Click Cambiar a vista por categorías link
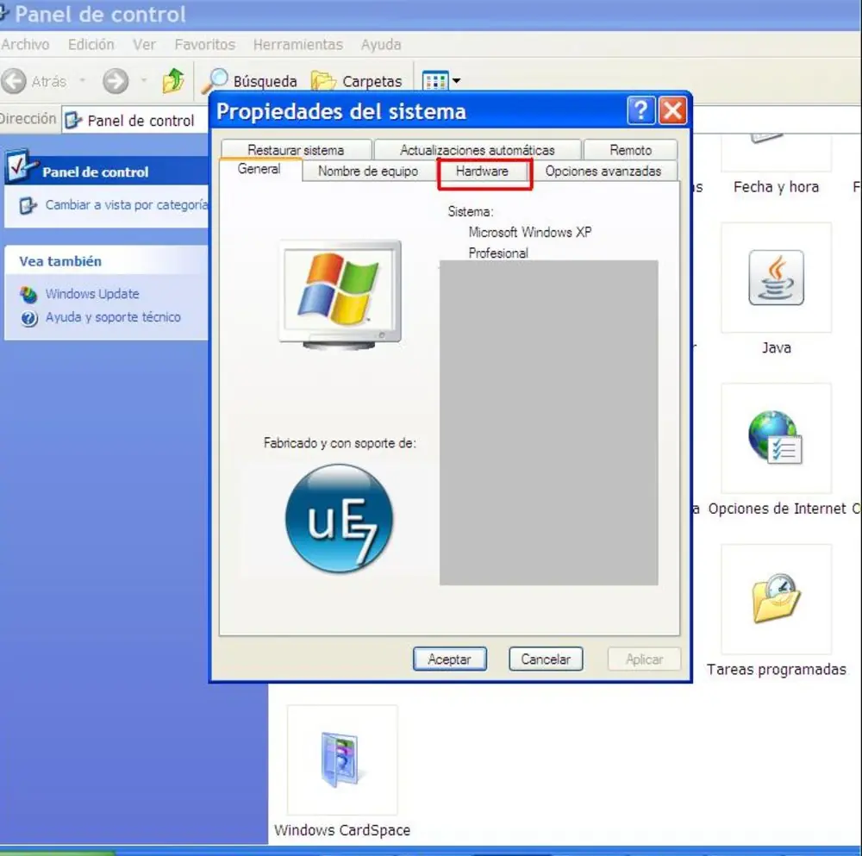The height and width of the screenshot is (856, 862). click(127, 205)
